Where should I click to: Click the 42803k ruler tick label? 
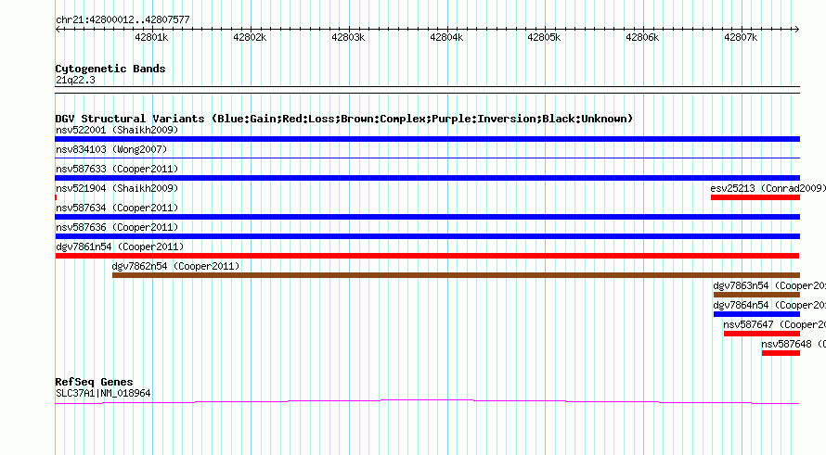[348, 37]
